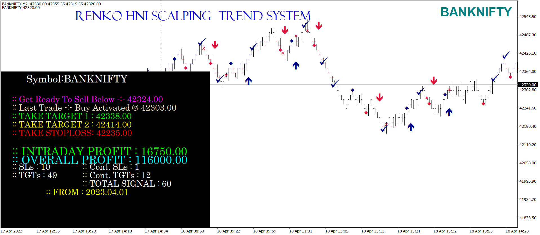
Task: Click the large teal BANKNIFTY label
Action: click(x=476, y=12)
